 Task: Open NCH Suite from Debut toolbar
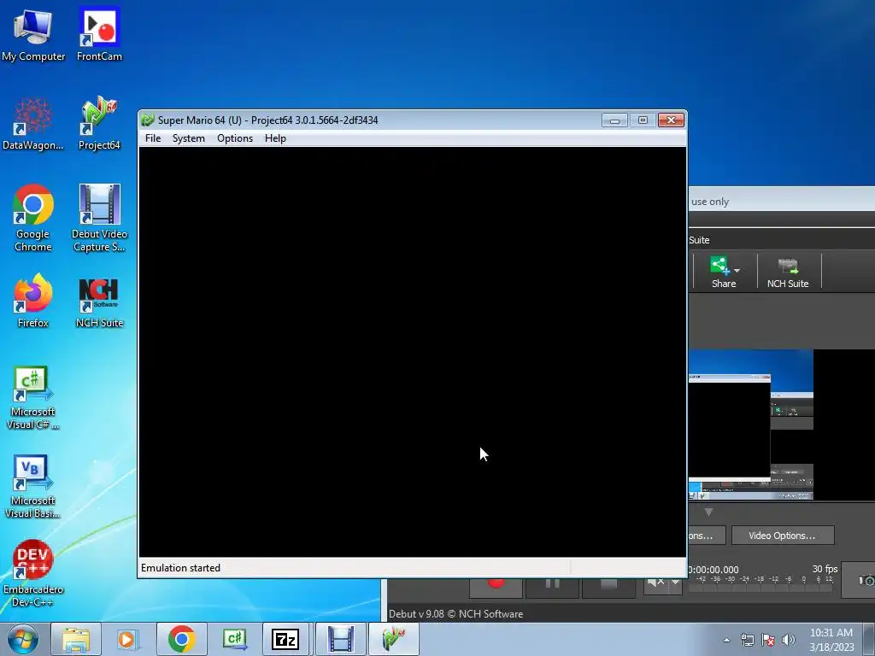point(788,272)
